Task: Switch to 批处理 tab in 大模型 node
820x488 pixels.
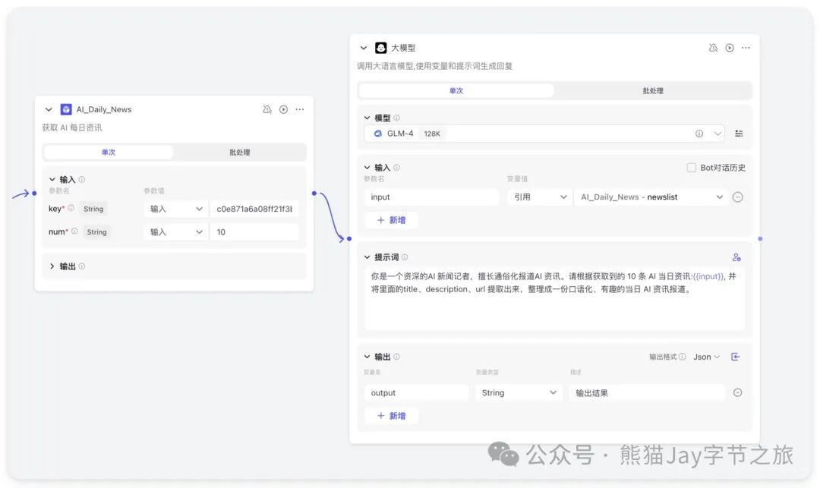Action: [x=653, y=90]
